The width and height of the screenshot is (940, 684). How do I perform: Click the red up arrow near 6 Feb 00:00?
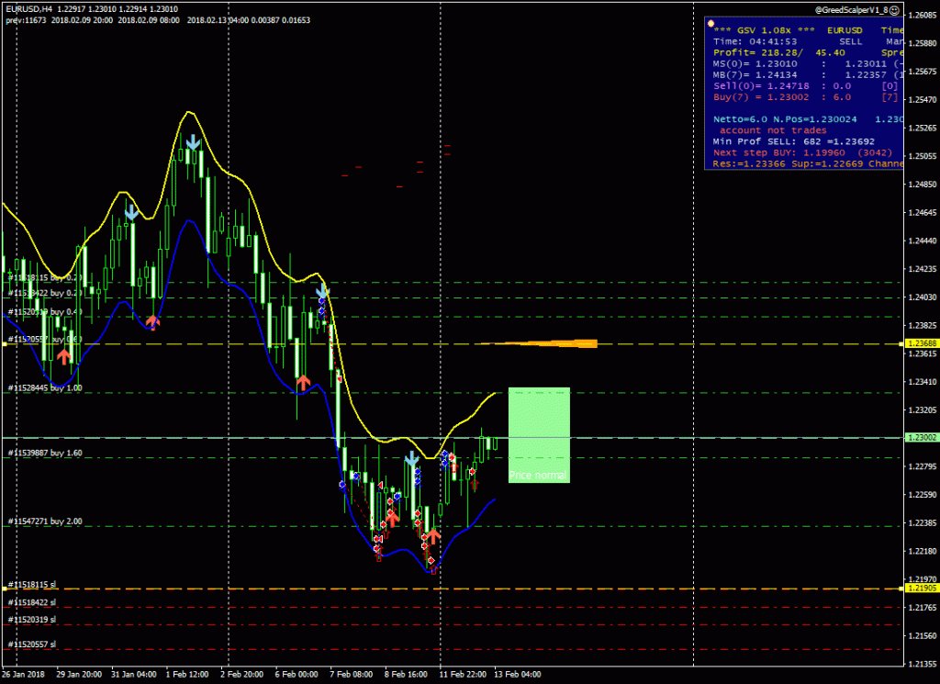(x=303, y=382)
